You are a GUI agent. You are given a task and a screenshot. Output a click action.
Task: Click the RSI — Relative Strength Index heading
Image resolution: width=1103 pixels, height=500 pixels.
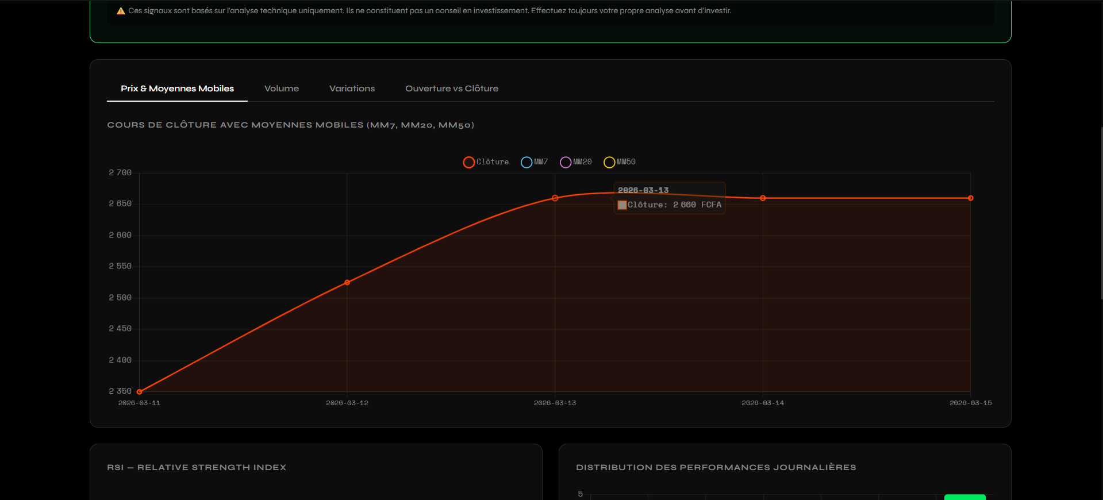(197, 467)
